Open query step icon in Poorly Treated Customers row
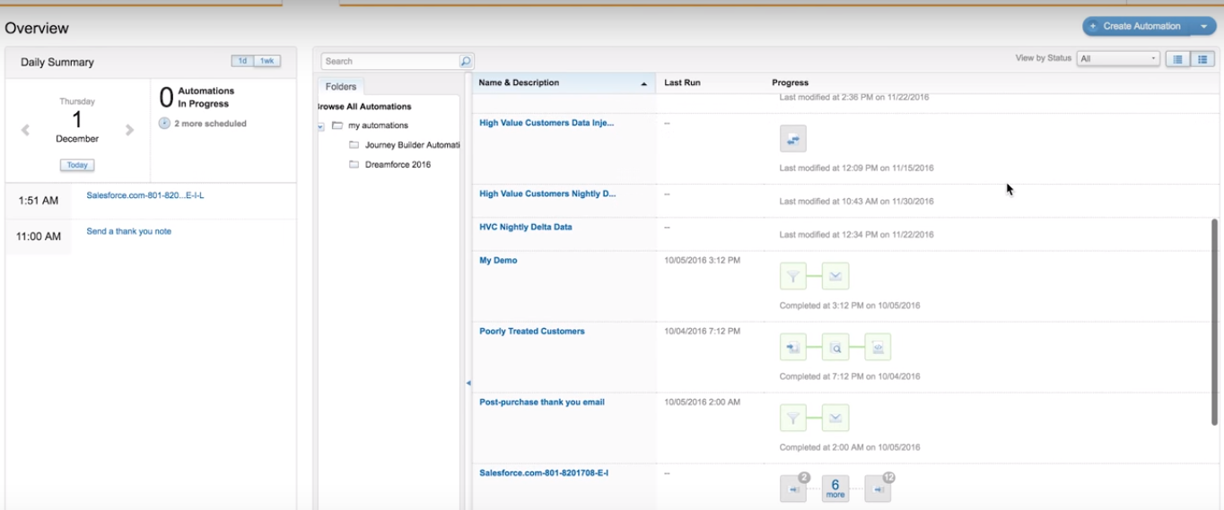Image resolution: width=1224 pixels, height=510 pixels. (835, 347)
